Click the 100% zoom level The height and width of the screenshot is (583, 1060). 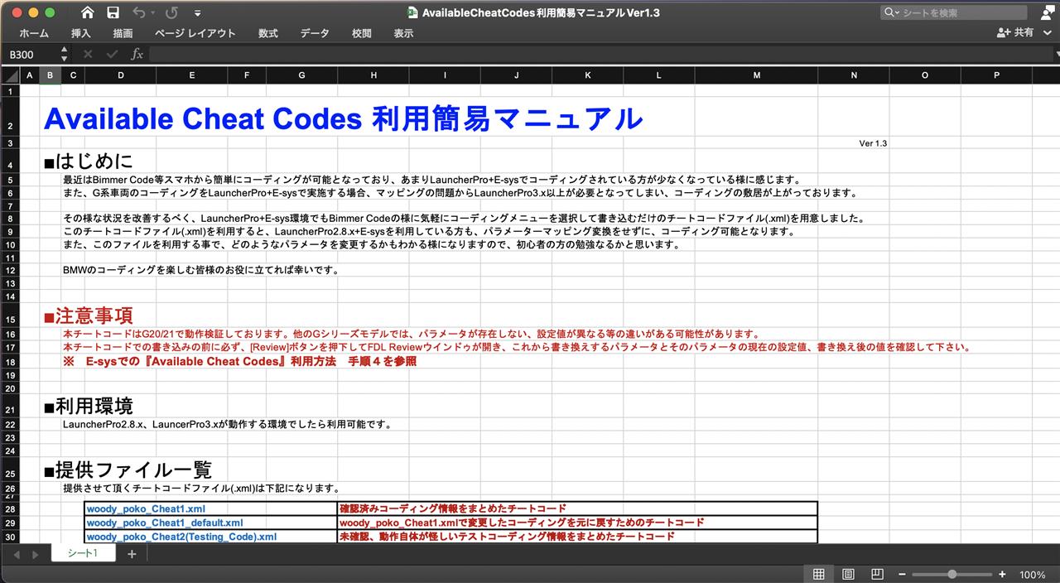[x=1032, y=575]
